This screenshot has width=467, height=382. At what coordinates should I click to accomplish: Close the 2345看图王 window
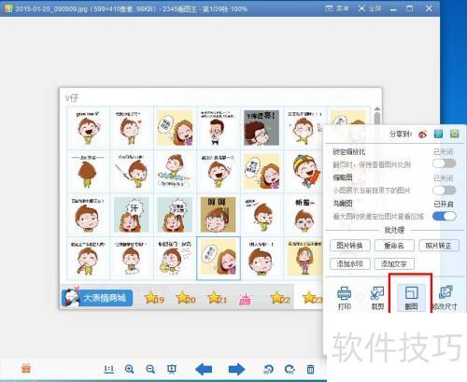point(429,8)
